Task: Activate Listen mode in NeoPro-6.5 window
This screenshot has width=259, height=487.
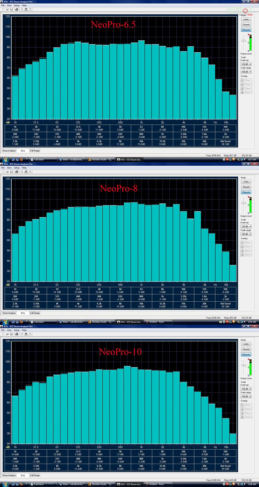Action: (246, 19)
